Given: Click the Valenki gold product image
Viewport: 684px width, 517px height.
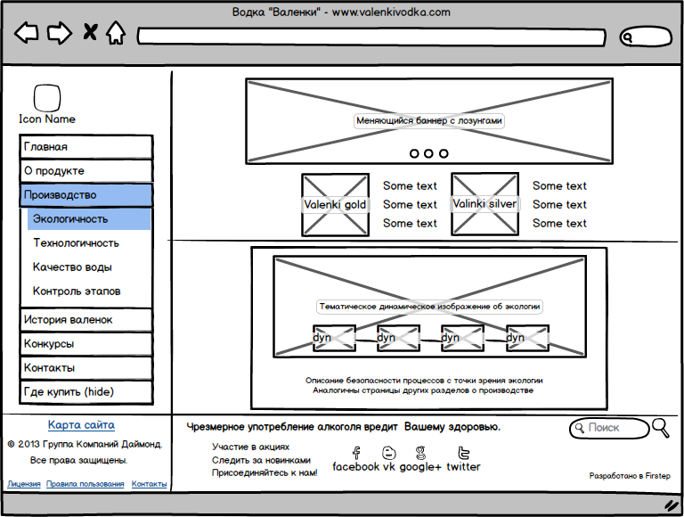Looking at the screenshot, I should tap(335, 205).
